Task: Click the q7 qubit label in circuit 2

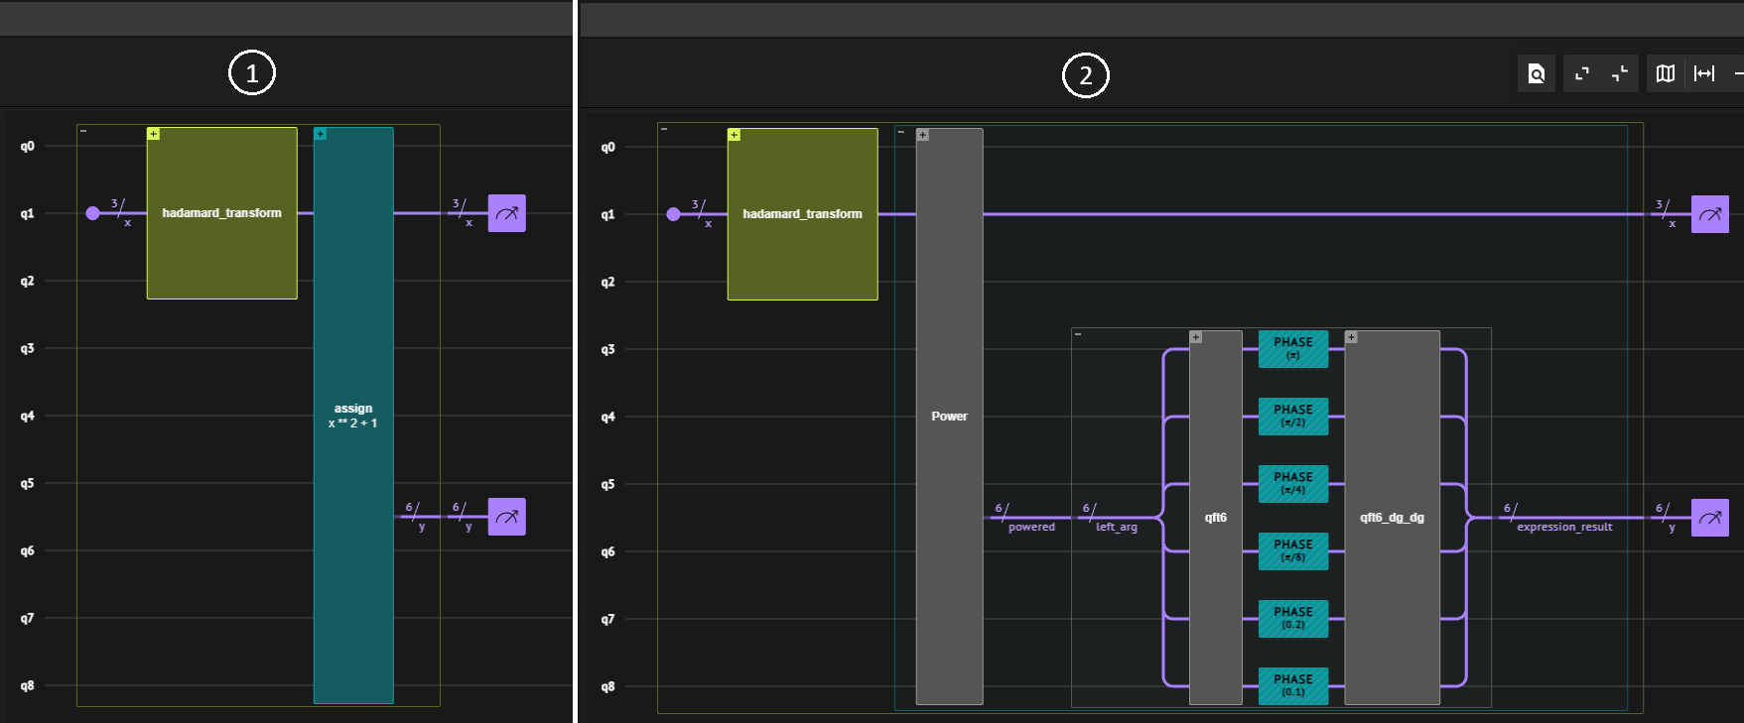Action: click(607, 619)
